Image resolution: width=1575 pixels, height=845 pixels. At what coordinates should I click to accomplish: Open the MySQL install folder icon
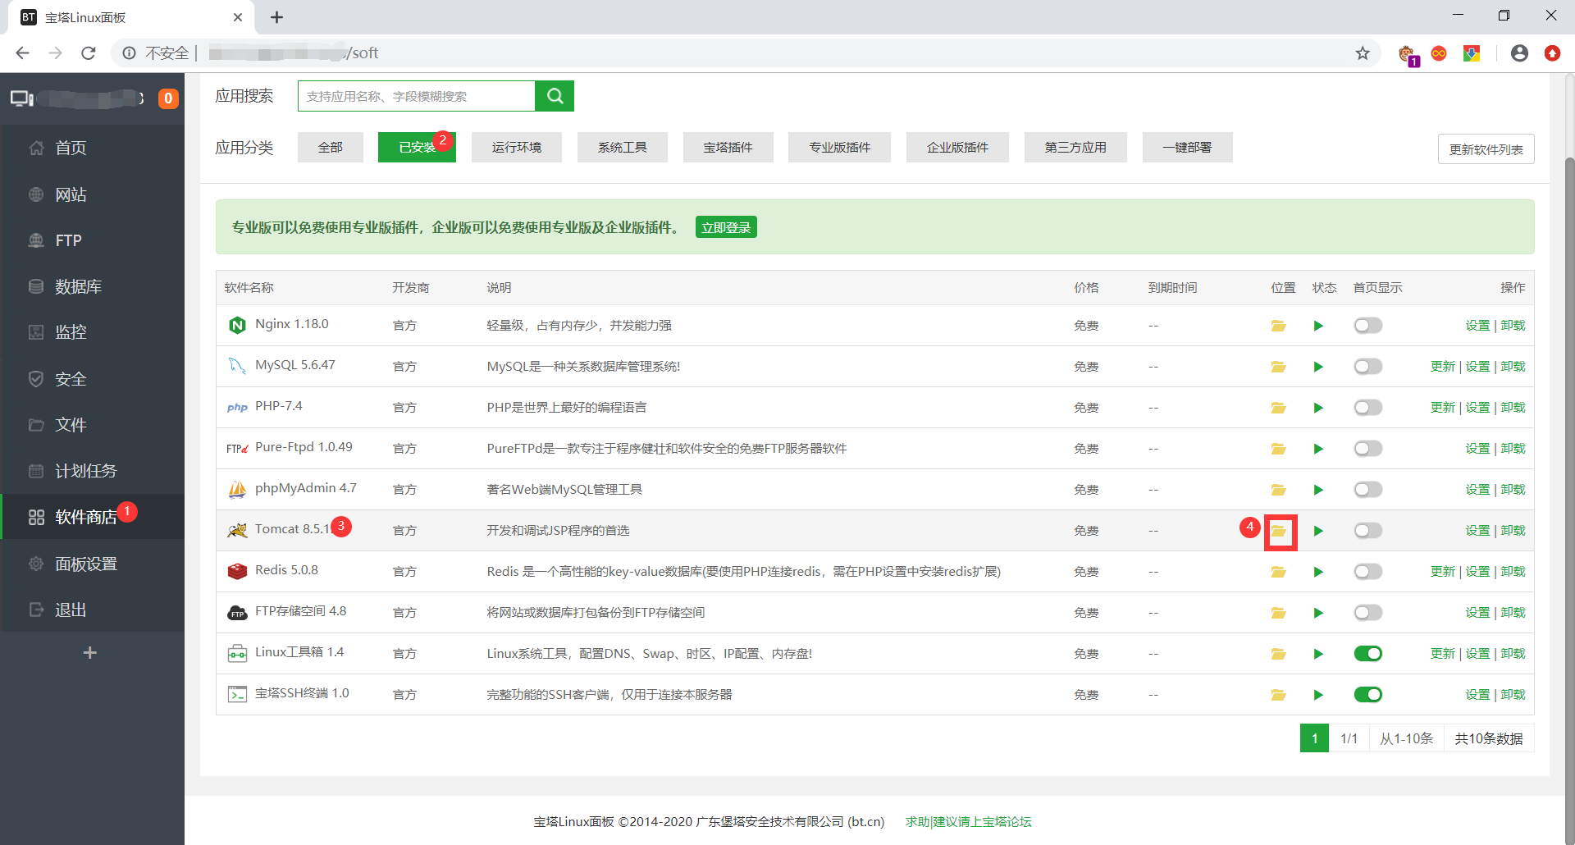coord(1278,367)
